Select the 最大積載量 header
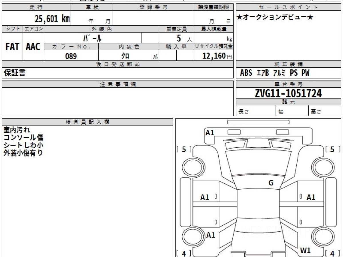Image resolution: width=343 pixels, height=257 pixels. [x=214, y=29]
